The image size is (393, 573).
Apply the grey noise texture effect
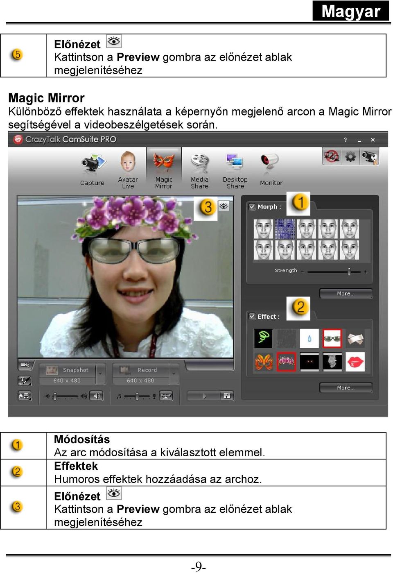tap(287, 339)
